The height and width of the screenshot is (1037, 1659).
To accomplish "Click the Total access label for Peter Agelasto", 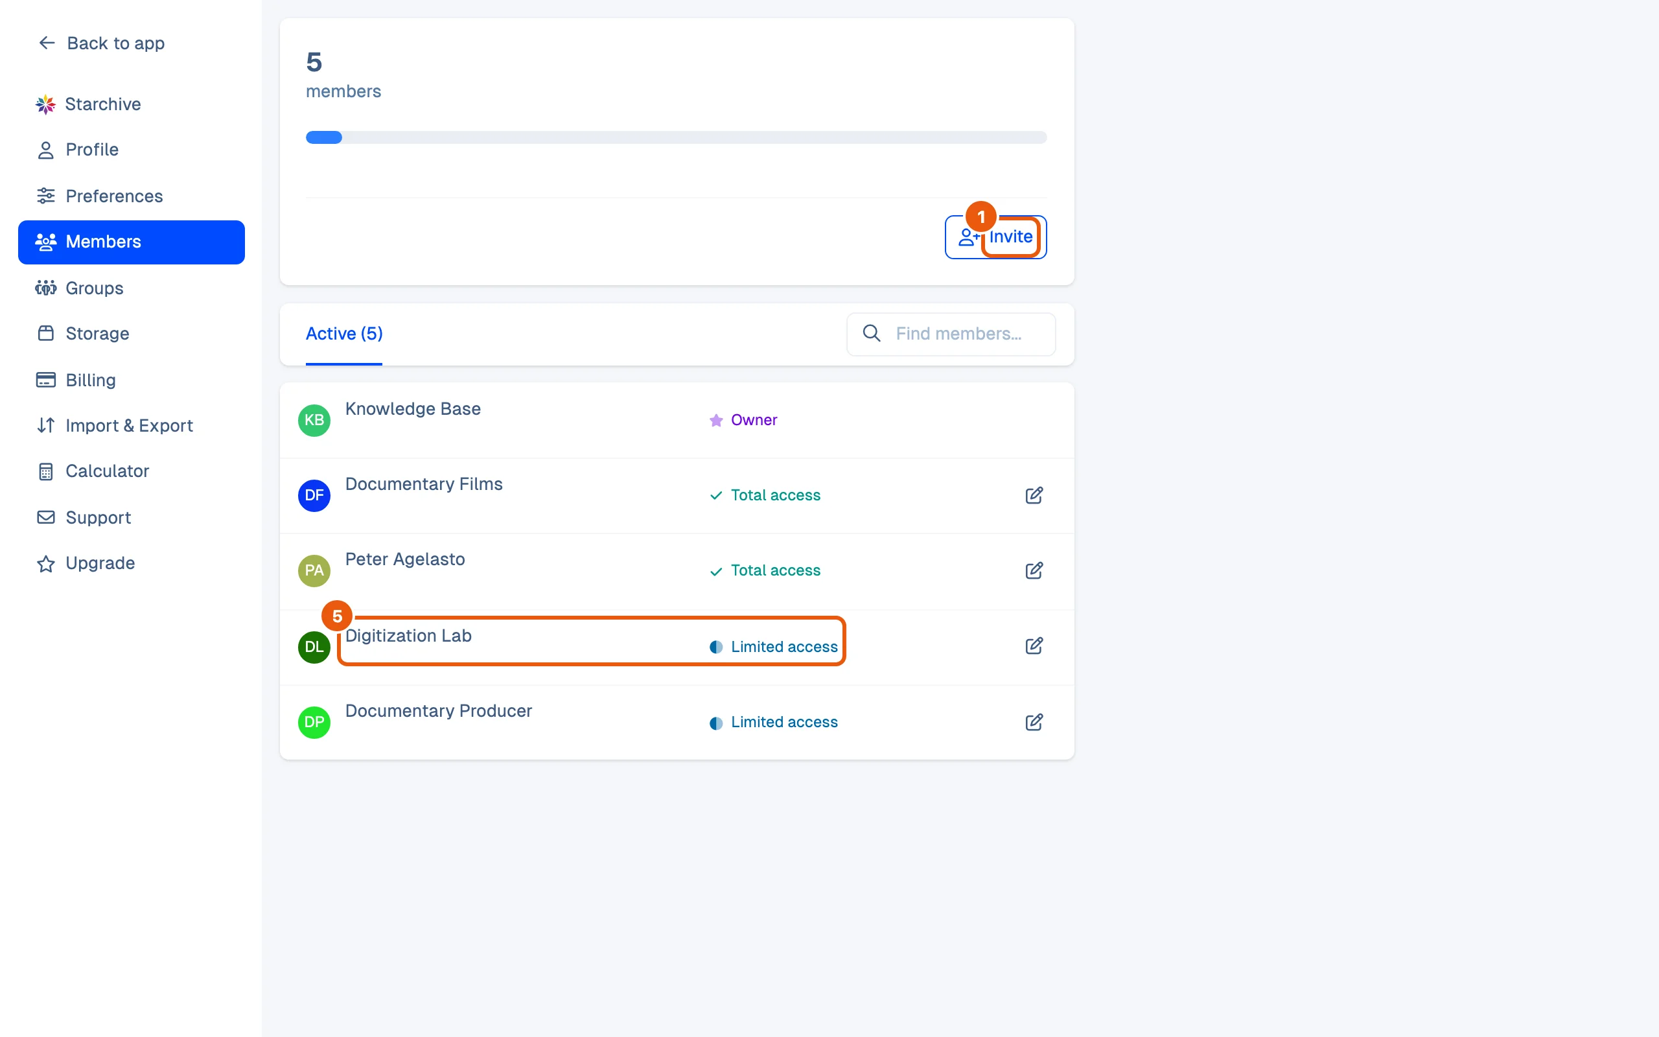I will click(775, 570).
